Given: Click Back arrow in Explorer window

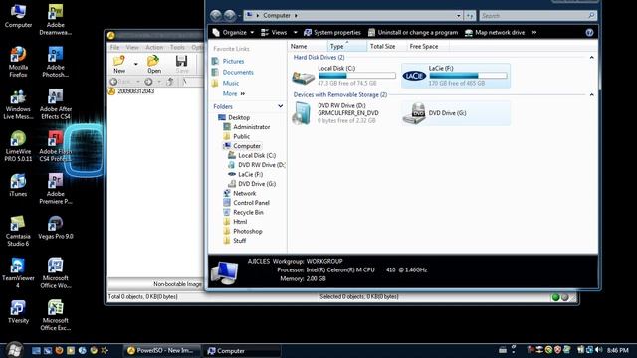Looking at the screenshot, I should [x=216, y=16].
